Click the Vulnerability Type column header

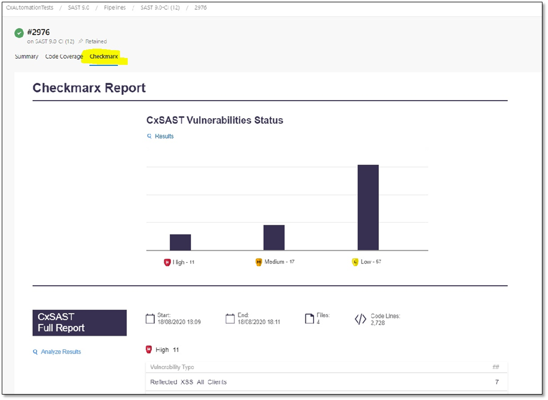(172, 367)
